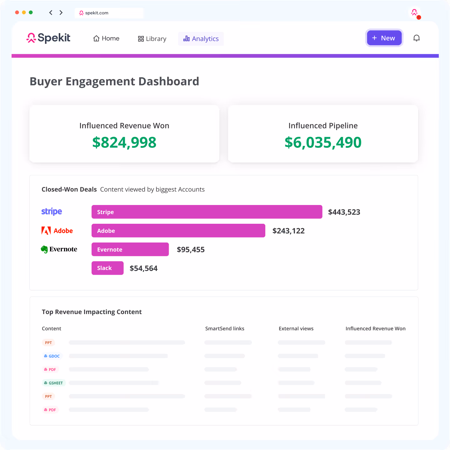
Task: Click the Stripe deal bar showing $443,523
Action: (207, 212)
